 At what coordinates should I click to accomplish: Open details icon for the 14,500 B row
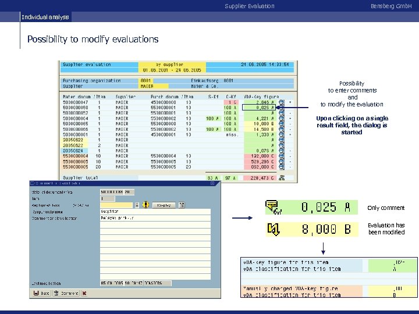click(282, 129)
